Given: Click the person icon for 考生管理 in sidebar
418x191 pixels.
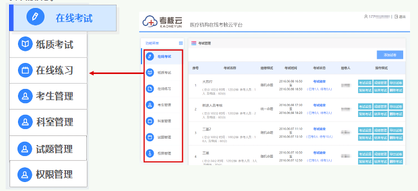Looking at the screenshot, I should 150,105.
